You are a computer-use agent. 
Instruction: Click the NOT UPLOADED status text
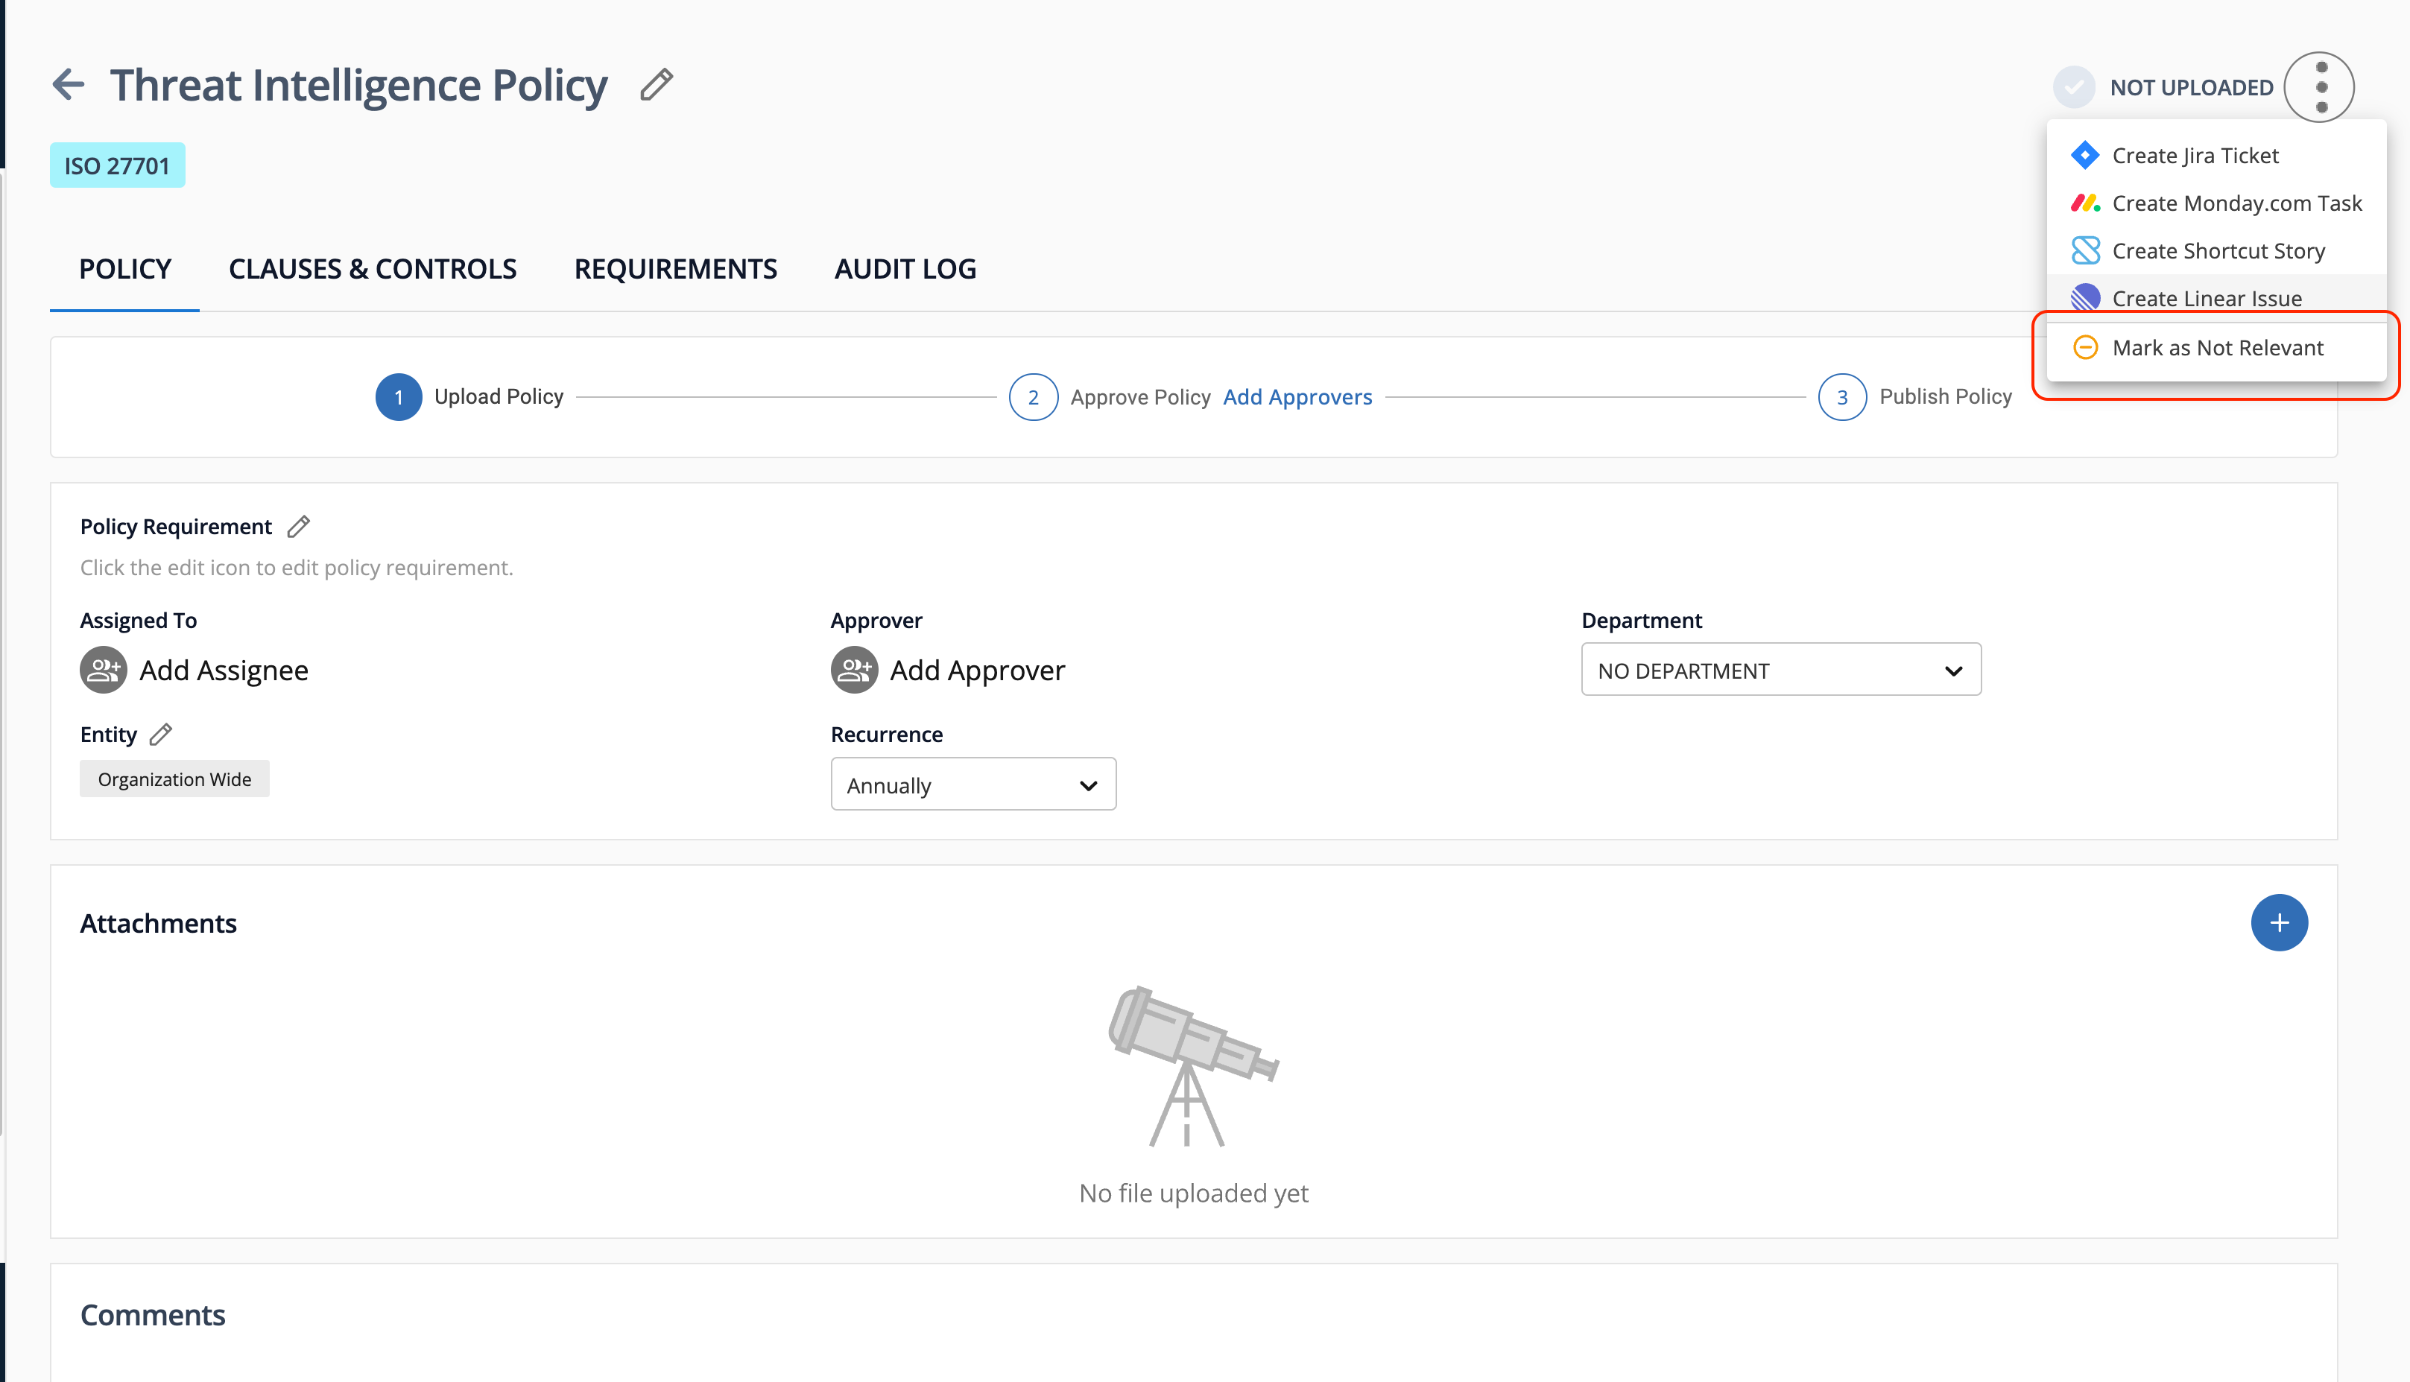[2191, 87]
